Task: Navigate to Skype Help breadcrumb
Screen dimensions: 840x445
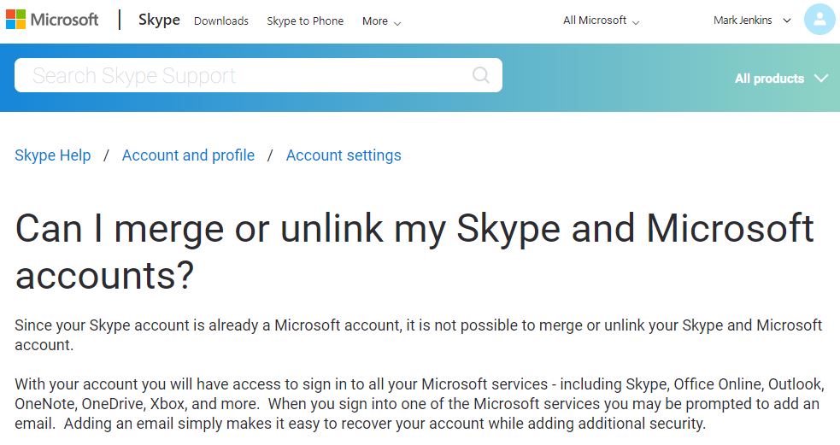Action: tap(53, 155)
